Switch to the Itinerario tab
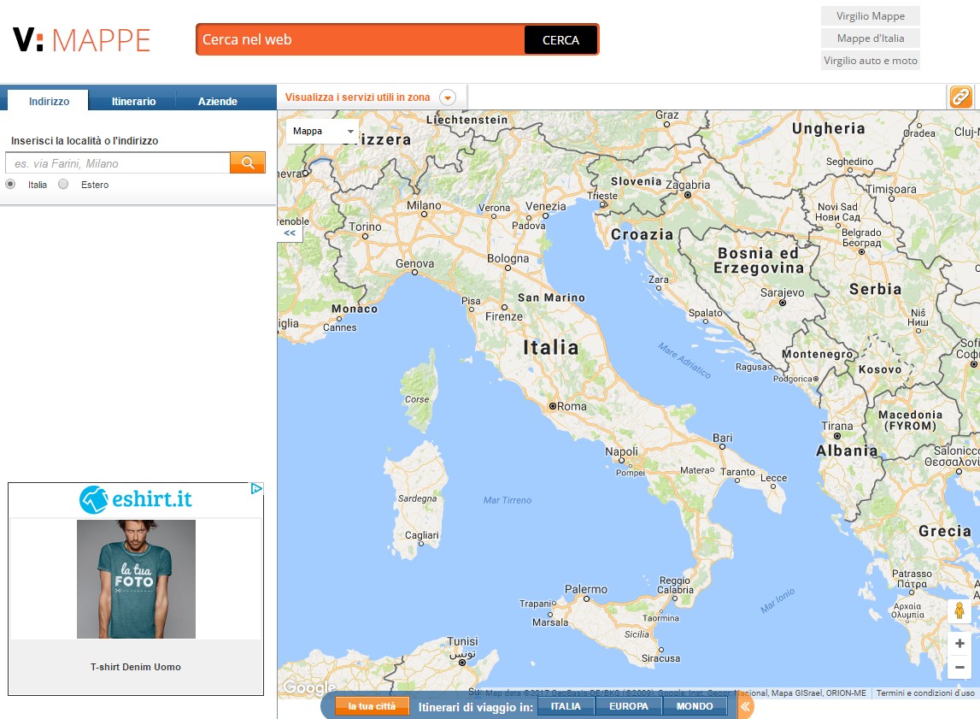 click(133, 101)
